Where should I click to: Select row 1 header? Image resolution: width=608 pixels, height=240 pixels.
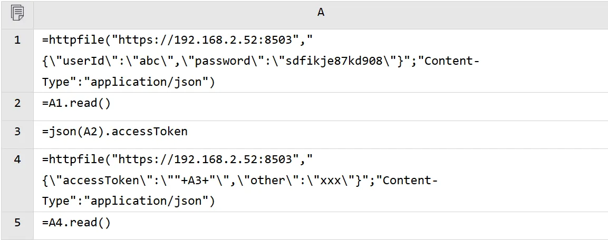(17, 61)
